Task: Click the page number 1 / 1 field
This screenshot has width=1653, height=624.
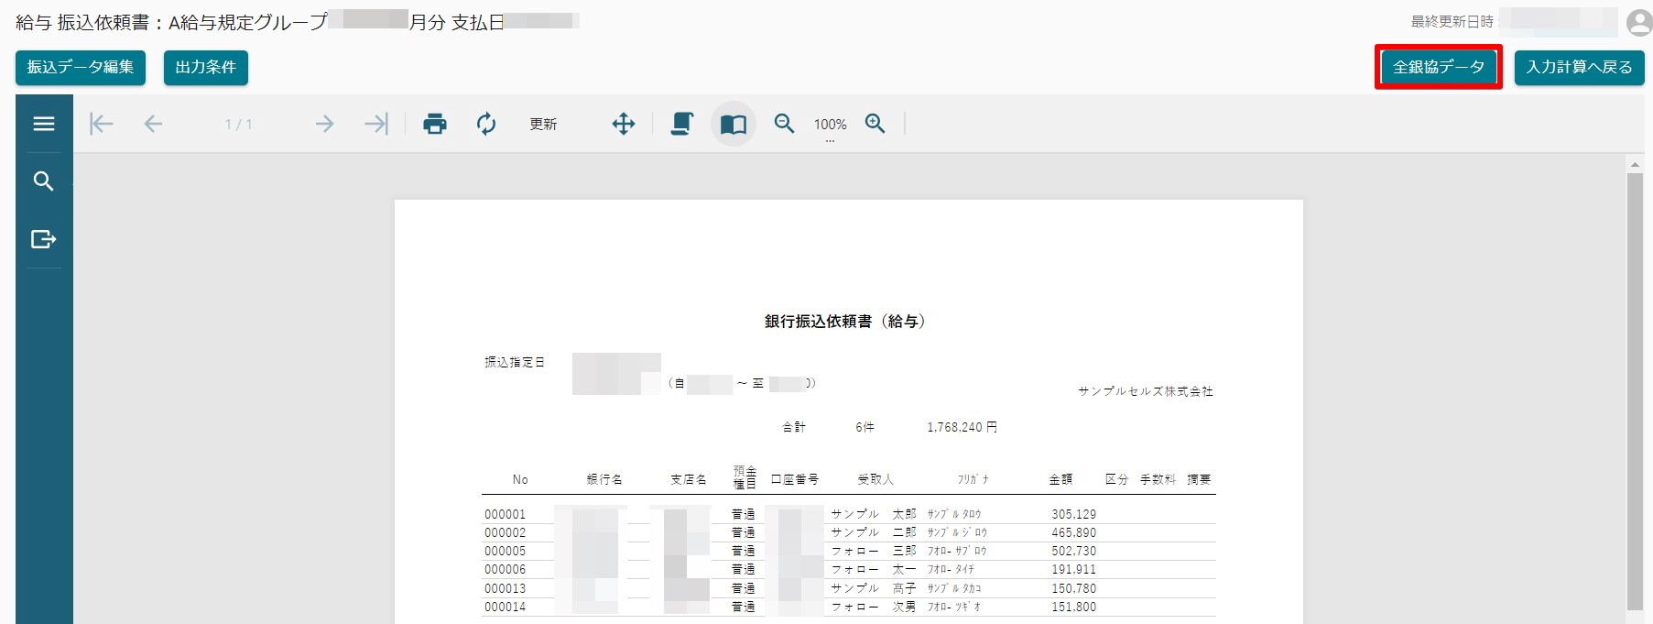Action: coord(238,124)
